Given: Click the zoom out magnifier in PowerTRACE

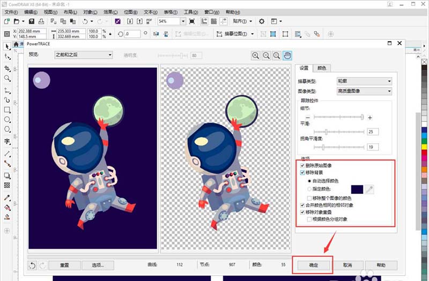Looking at the screenshot, I should (266, 56).
